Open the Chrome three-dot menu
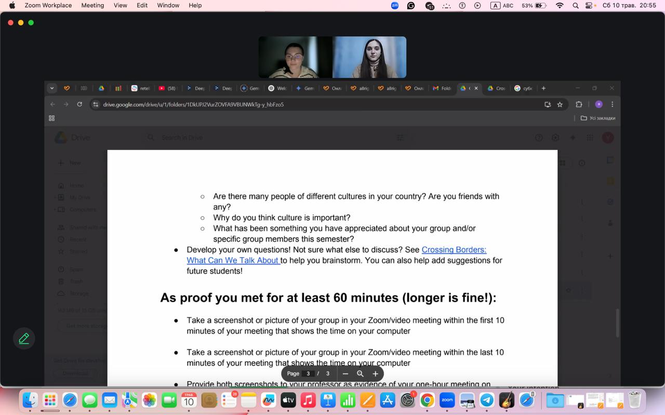The height and width of the screenshot is (415, 665). (x=612, y=104)
